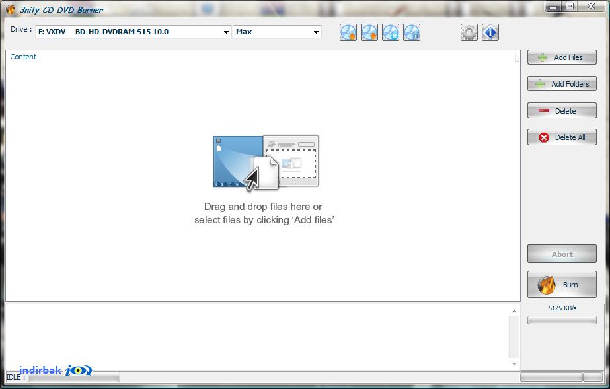Click the Add Folders button

(x=562, y=84)
